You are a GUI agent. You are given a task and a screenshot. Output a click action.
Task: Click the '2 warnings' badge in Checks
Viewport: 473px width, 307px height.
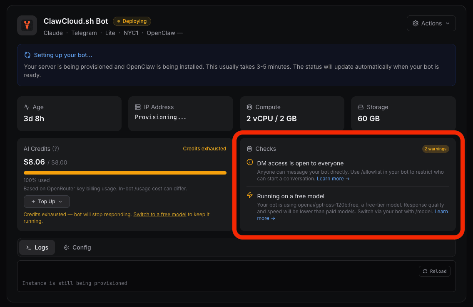pos(436,149)
